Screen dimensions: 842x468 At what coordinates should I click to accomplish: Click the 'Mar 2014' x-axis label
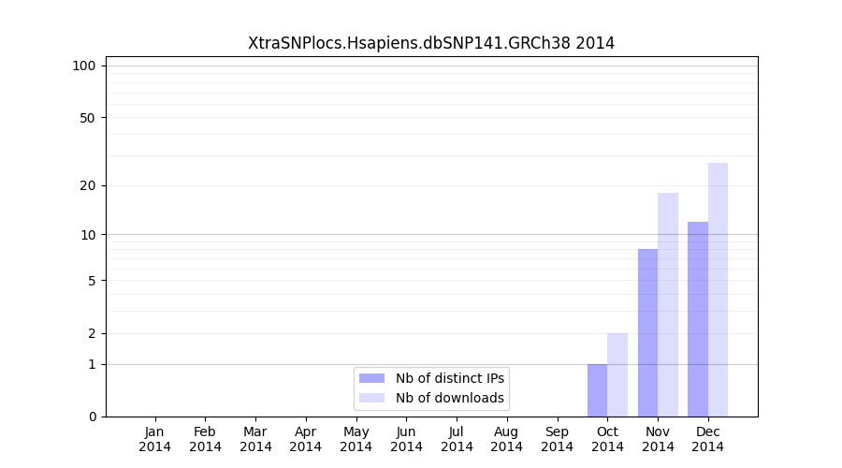point(255,439)
